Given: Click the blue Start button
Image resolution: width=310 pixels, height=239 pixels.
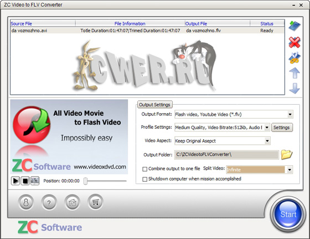Looking at the screenshot, I should click(288, 214).
